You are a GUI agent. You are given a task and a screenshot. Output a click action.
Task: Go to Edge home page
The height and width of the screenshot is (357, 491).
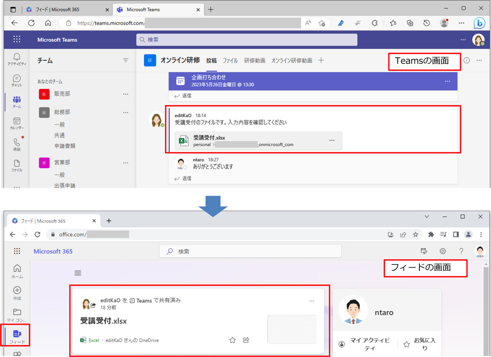point(48,23)
